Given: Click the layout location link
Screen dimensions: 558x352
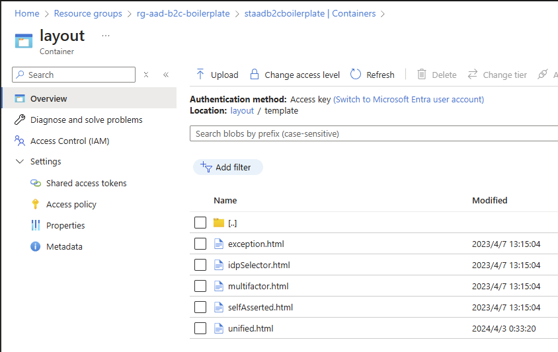Looking at the screenshot, I should tap(242, 111).
